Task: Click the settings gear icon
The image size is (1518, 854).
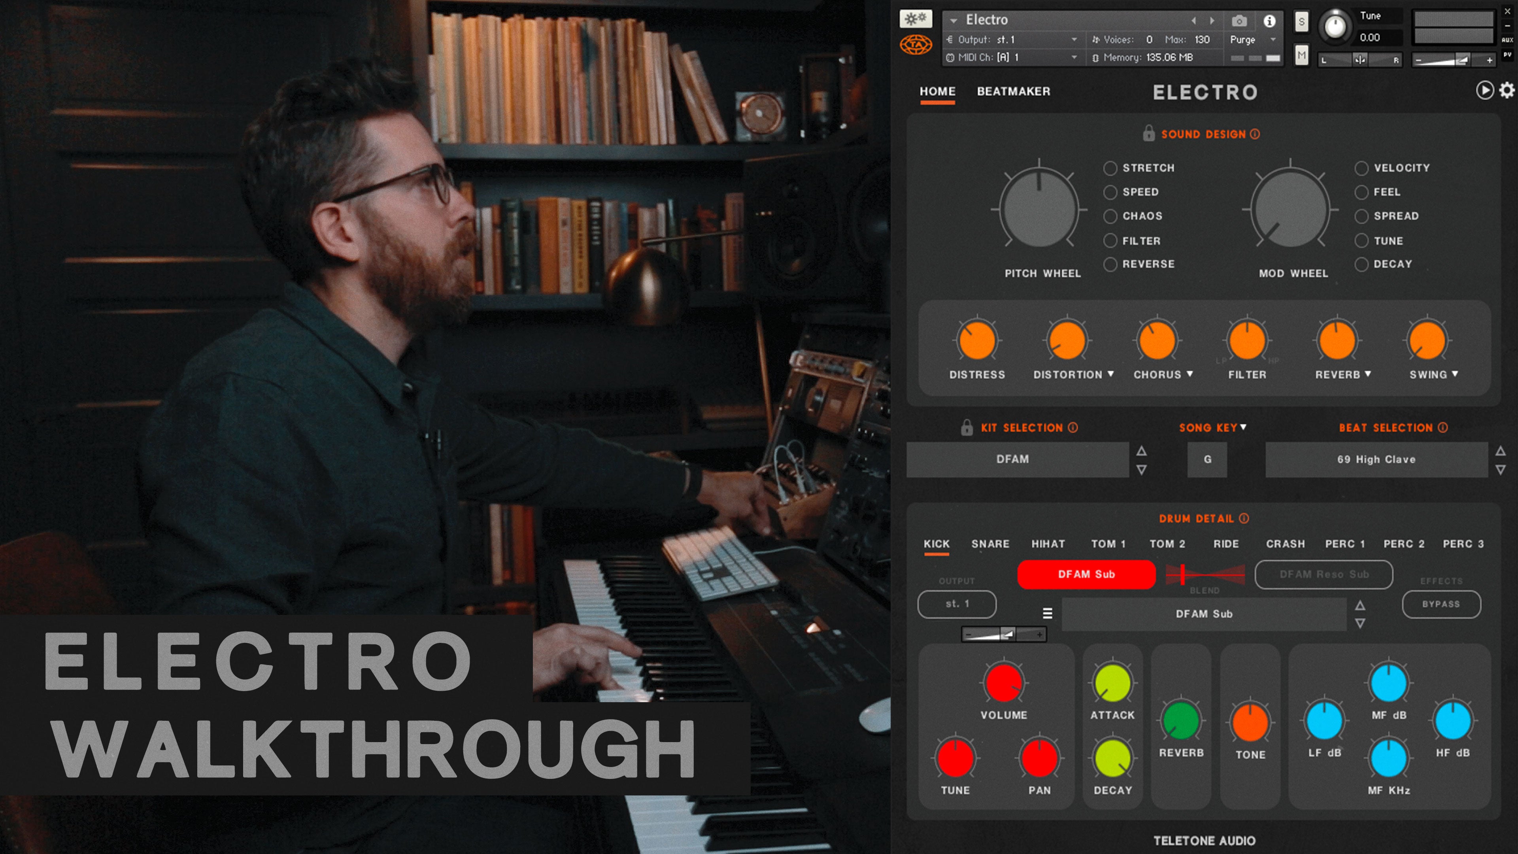Action: coord(1507,90)
